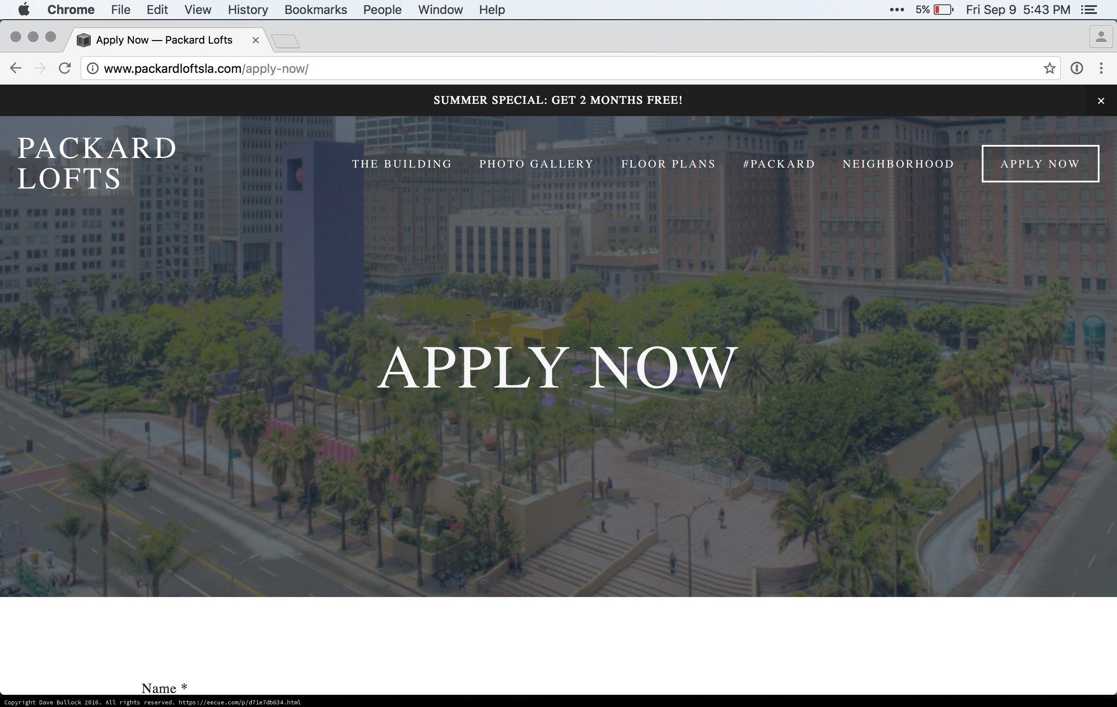Open the Chrome three-dot menu
Viewport: 1117px width, 707px height.
coord(1101,69)
